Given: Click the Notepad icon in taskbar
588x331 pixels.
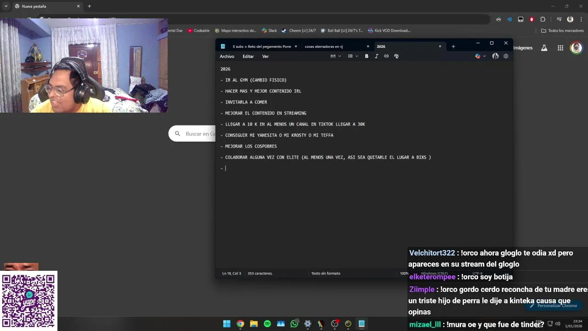Looking at the screenshot, I should (362, 324).
